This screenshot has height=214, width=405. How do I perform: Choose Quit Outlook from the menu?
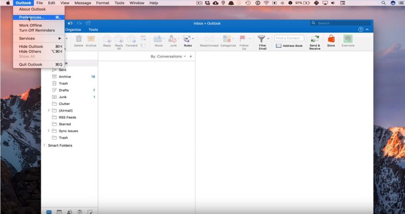[x=31, y=64]
